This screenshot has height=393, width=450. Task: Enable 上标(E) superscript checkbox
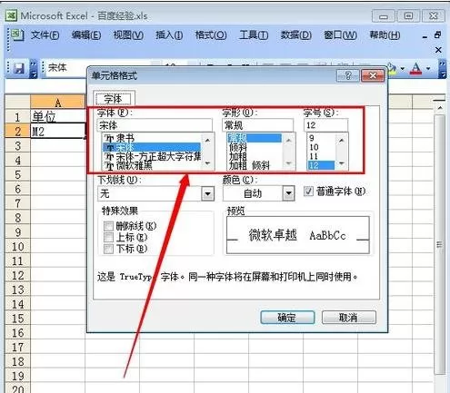[x=108, y=237]
